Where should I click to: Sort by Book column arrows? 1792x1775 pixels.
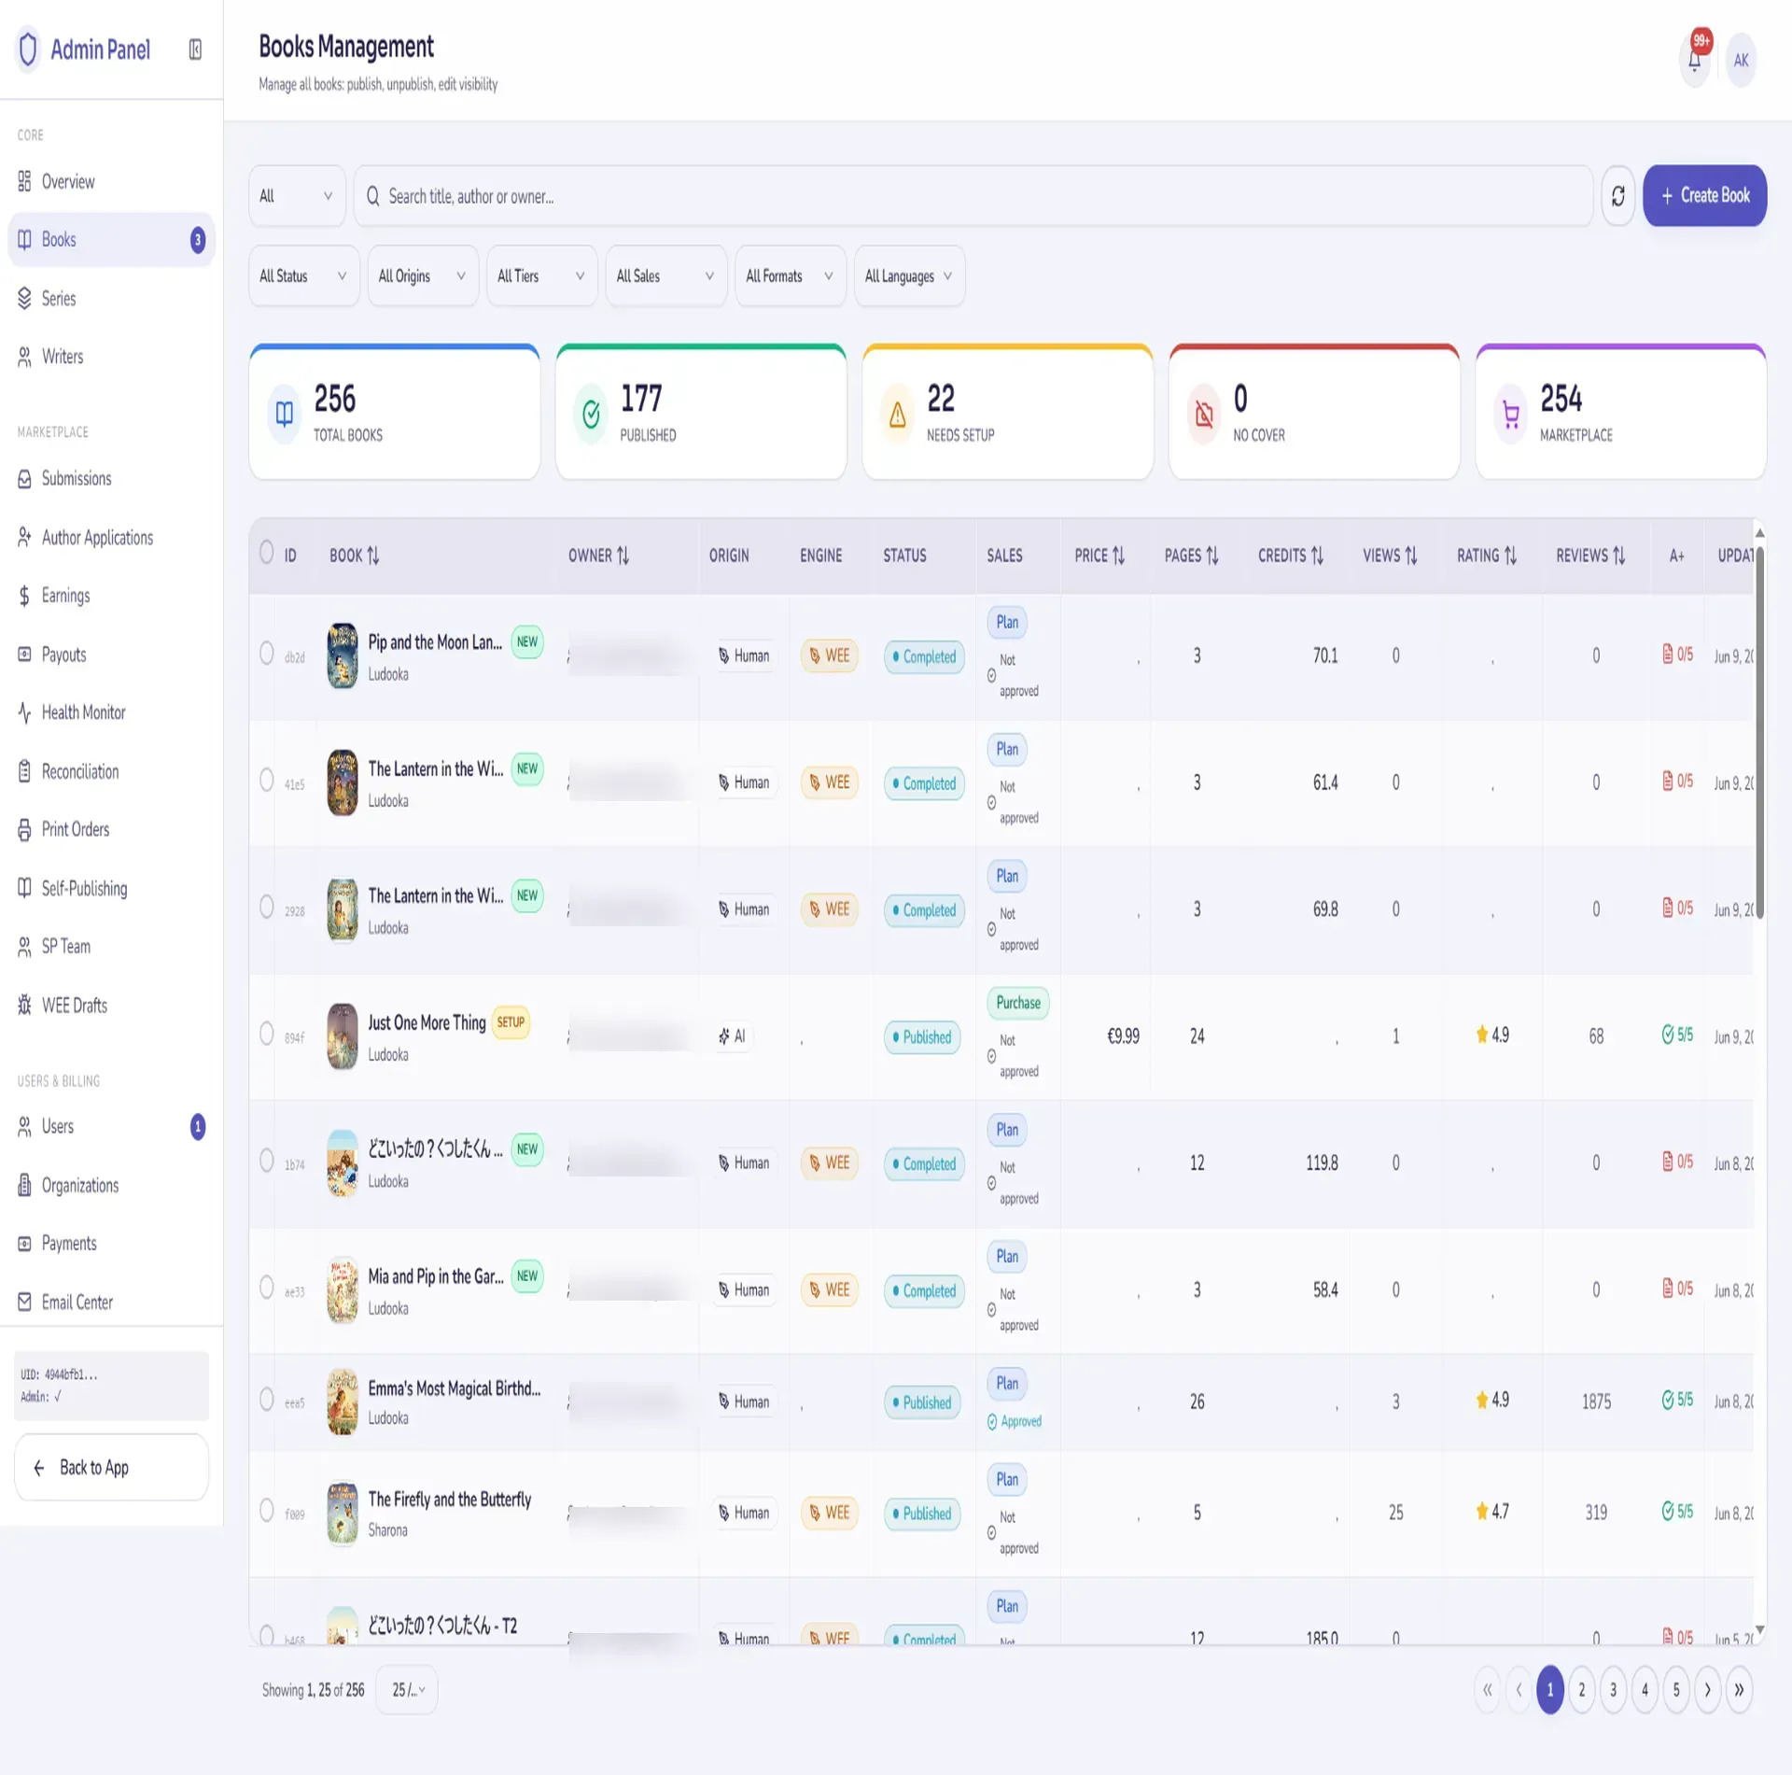[x=373, y=556]
